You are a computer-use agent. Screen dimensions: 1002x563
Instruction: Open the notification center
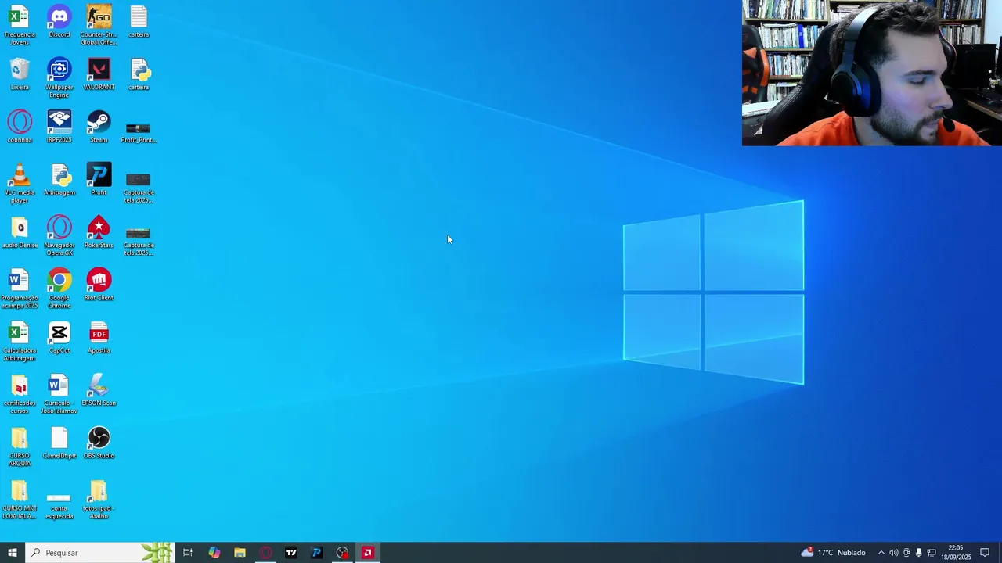pyautogui.click(x=985, y=553)
